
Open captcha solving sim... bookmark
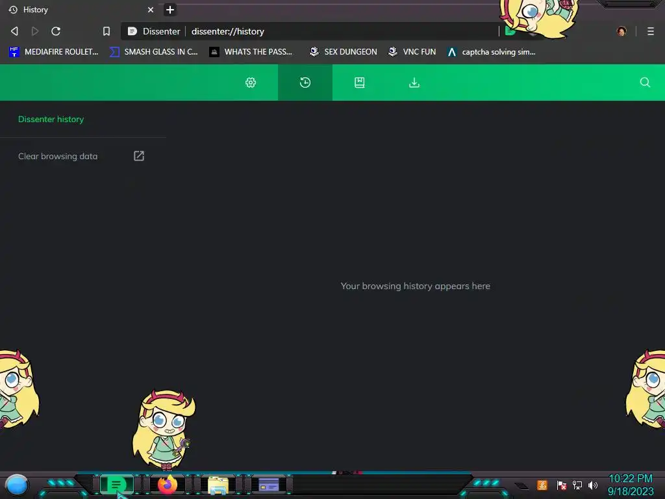[x=492, y=52]
